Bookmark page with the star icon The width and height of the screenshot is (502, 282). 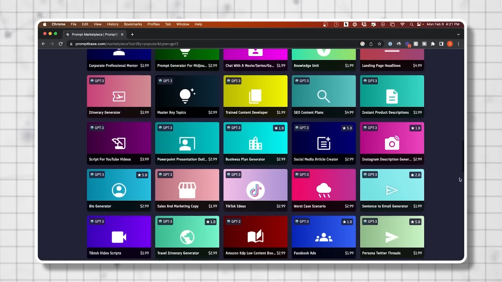click(x=379, y=44)
